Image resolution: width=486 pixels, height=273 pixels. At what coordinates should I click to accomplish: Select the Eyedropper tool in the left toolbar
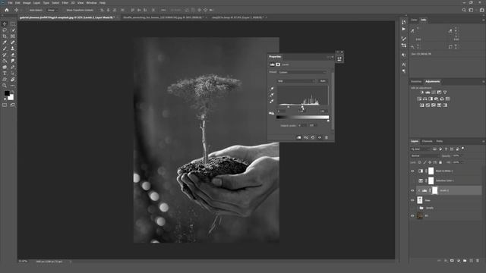coord(5,42)
